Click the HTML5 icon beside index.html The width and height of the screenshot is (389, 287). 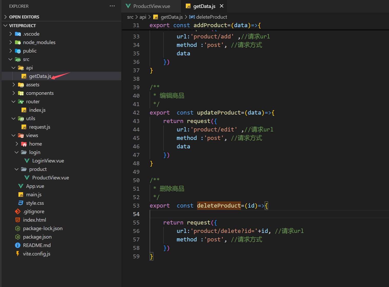pyautogui.click(x=18, y=220)
